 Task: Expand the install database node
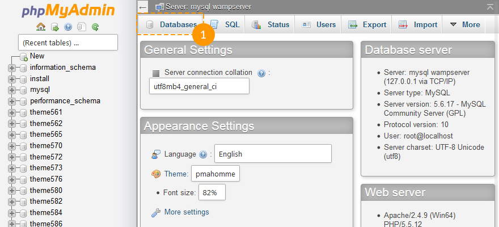coord(11,79)
